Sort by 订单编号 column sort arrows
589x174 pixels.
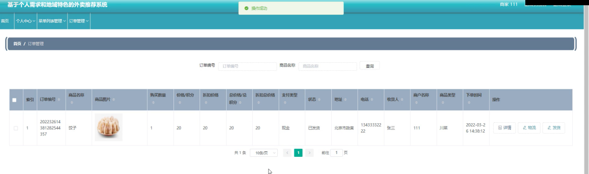pyautogui.click(x=59, y=100)
